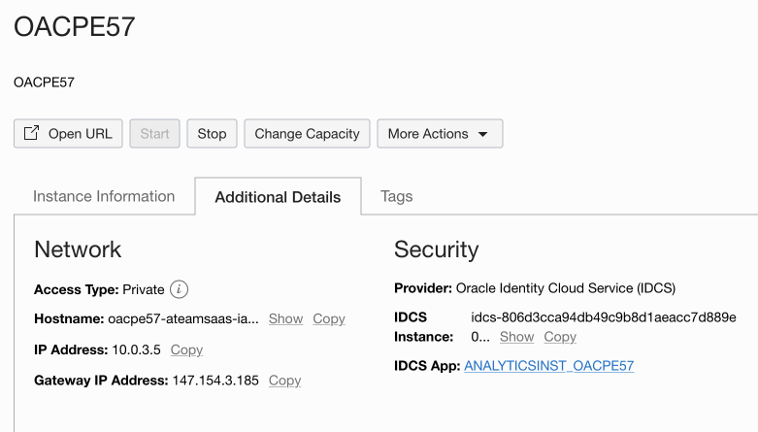Copy the Hostname value

pos(329,318)
